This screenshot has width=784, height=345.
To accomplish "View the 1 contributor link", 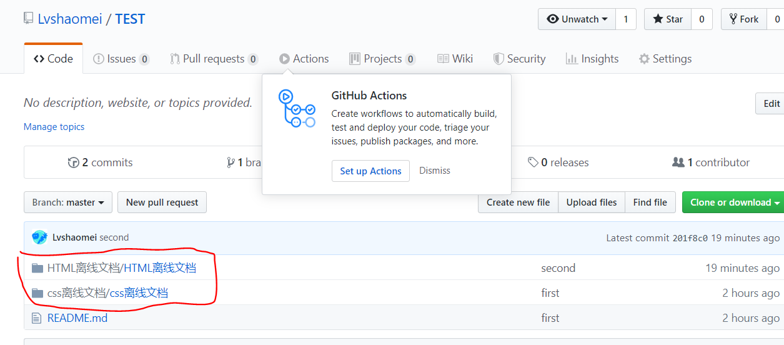I will coord(710,162).
